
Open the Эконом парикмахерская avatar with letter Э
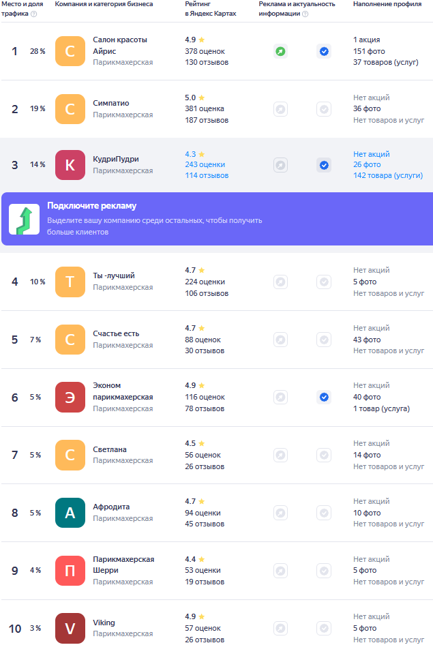[70, 397]
